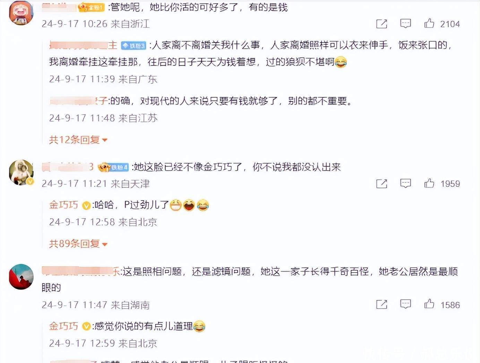
Task: Click verified badge beside 金巧巧 at 12:58
Action: (86, 205)
